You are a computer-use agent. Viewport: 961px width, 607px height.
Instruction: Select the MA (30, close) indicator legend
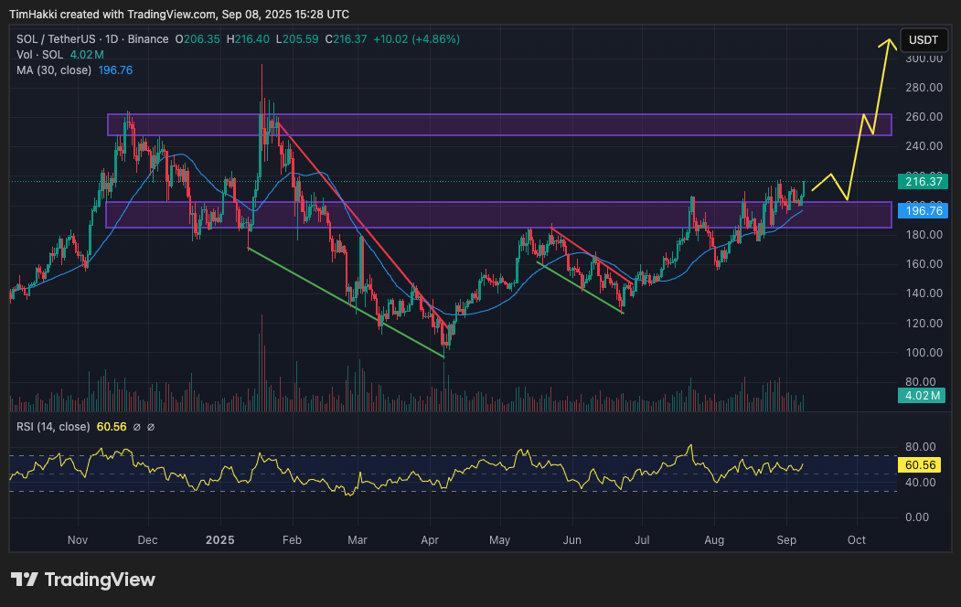(x=53, y=70)
